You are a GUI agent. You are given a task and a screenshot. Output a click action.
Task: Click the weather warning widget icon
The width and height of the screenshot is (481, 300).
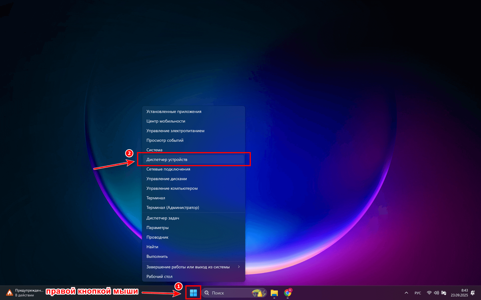pyautogui.click(x=10, y=293)
